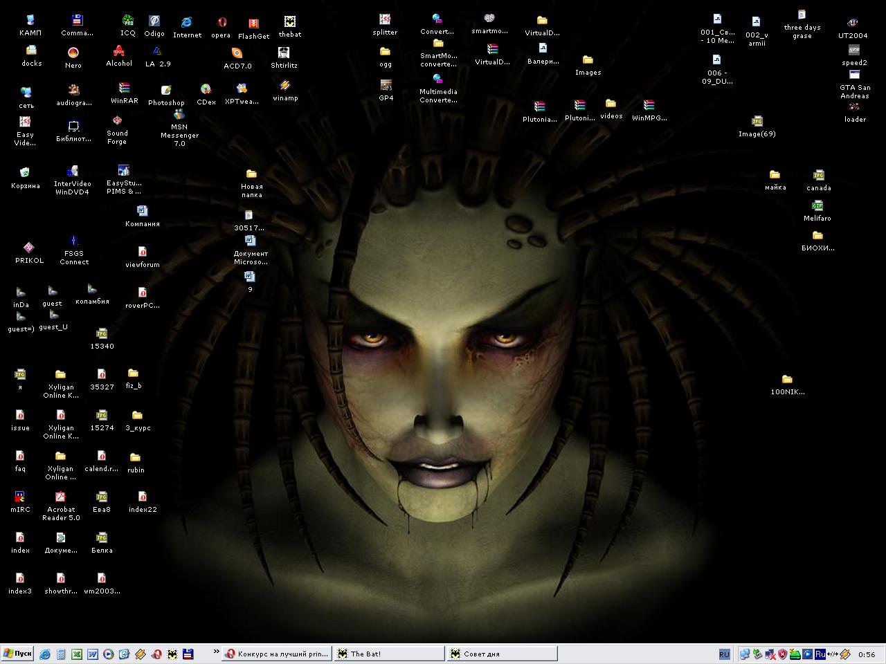Open the UT2004 game shortcut

853,24
